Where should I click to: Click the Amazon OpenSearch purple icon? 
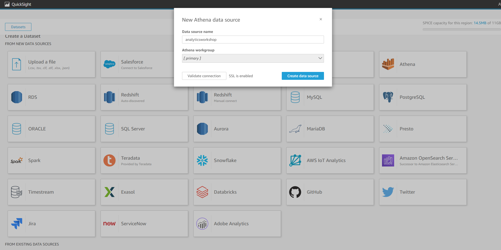click(388, 160)
